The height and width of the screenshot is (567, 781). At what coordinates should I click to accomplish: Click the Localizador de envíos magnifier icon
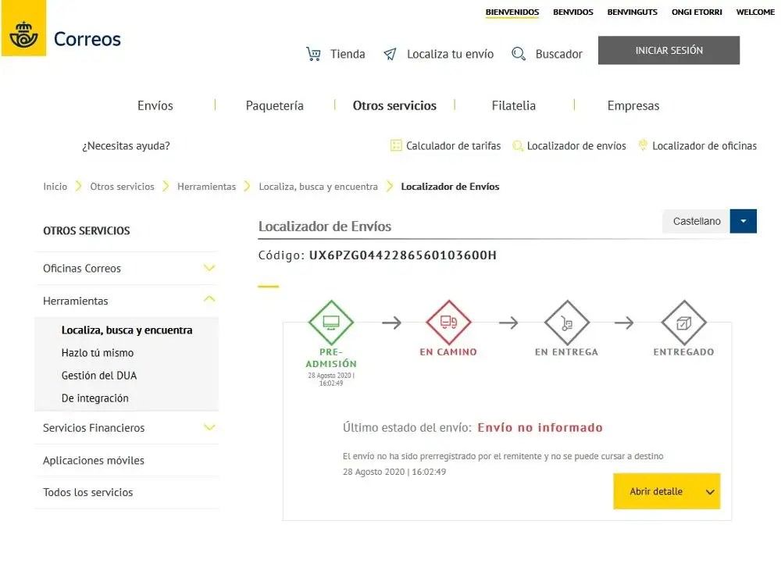pyautogui.click(x=518, y=145)
